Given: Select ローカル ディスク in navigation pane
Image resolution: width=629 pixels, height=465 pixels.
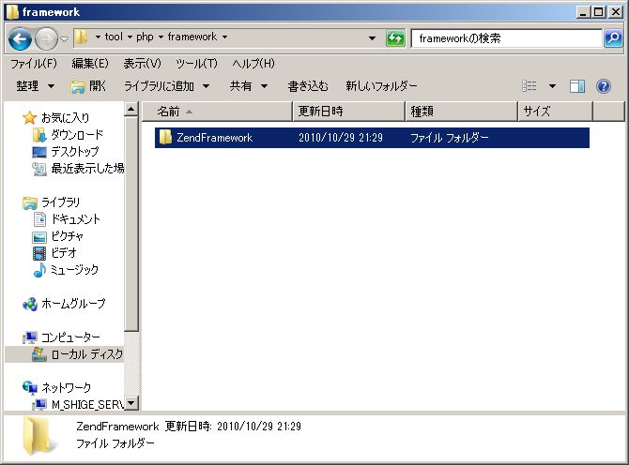Looking at the screenshot, I should 87,354.
